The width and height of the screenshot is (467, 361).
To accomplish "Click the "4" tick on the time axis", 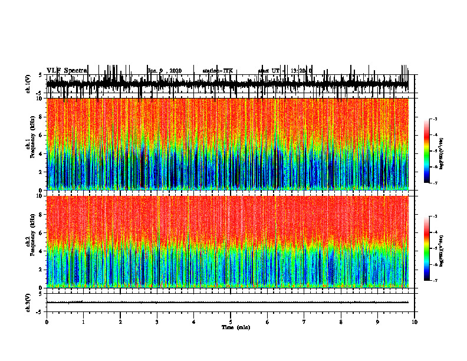I will coord(194,322).
